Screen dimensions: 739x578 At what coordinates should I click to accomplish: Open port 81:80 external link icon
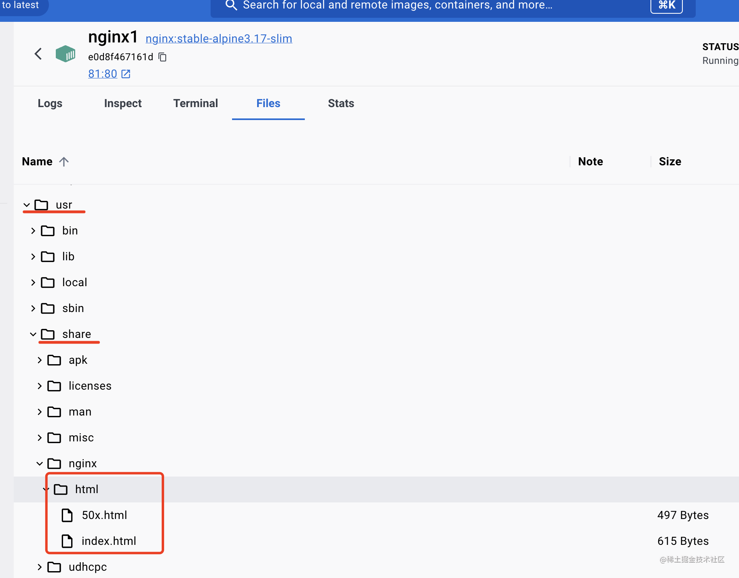coord(126,74)
